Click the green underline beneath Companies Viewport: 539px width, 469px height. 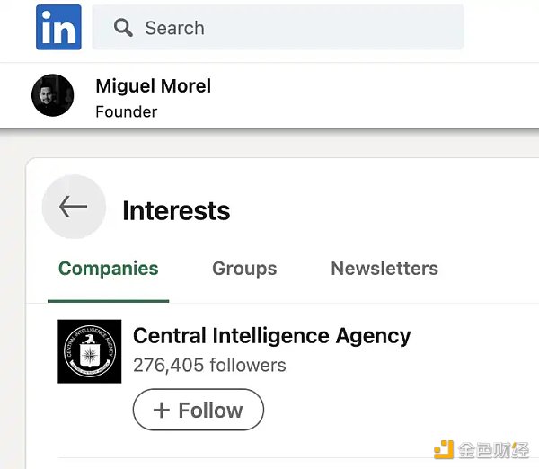tap(108, 301)
